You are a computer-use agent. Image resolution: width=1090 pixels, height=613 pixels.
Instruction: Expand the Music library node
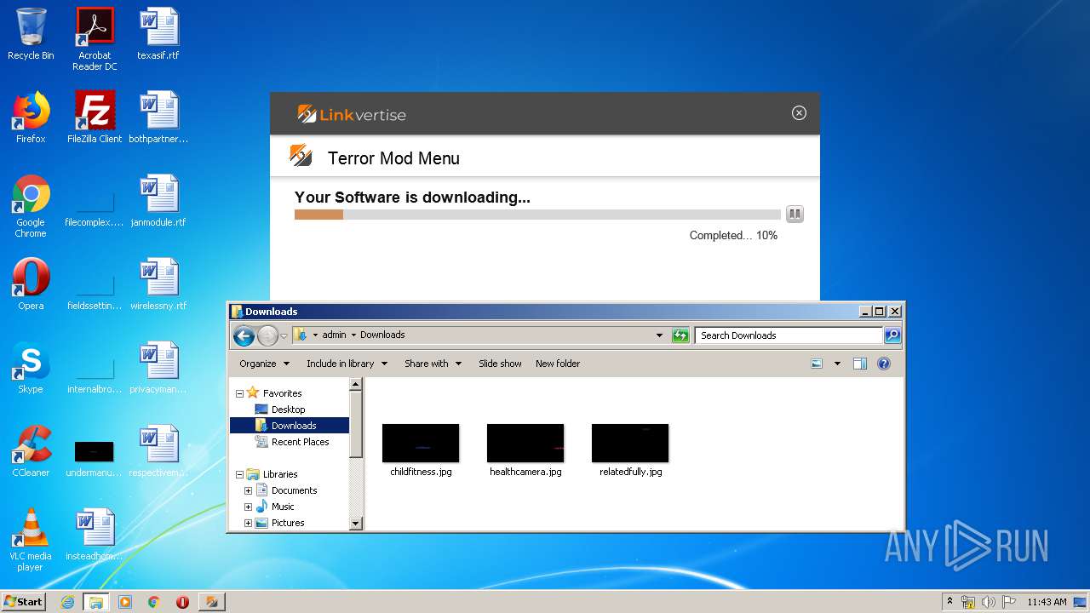click(248, 507)
